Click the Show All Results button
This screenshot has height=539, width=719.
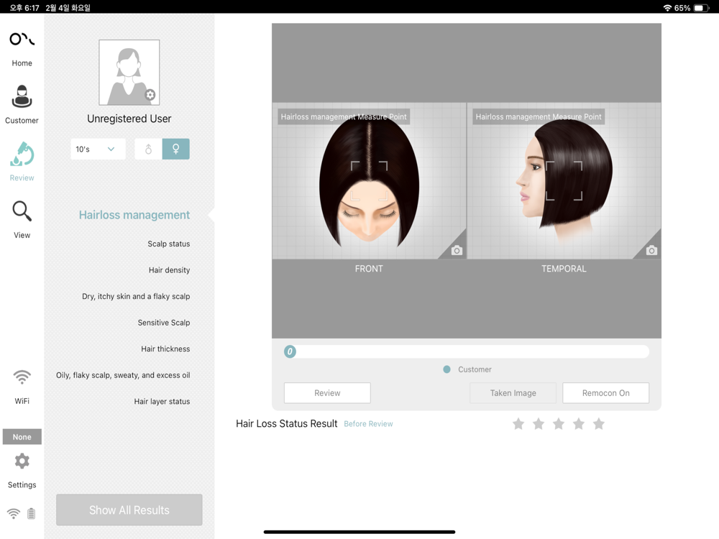[129, 510]
